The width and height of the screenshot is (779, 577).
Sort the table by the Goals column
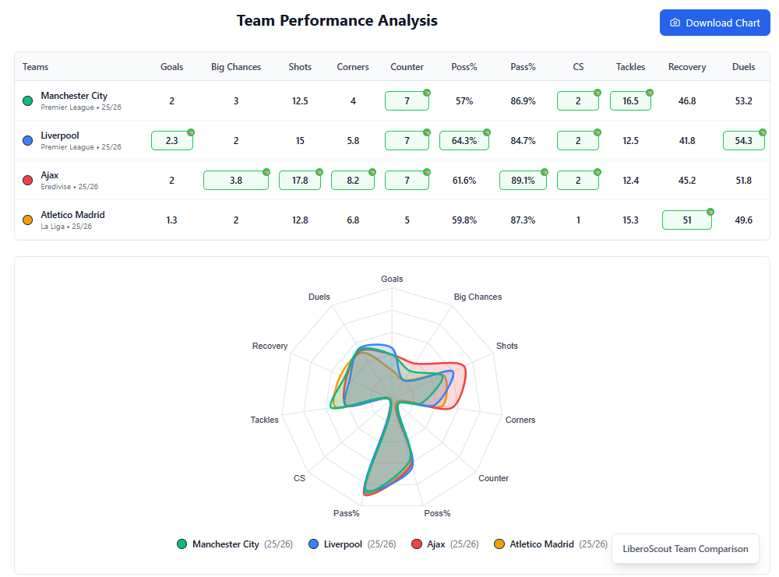point(171,67)
